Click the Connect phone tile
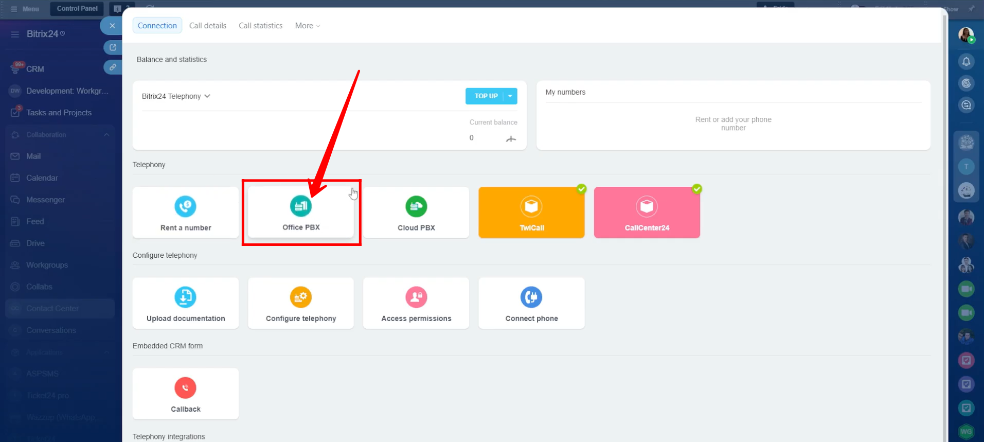This screenshot has width=984, height=442. [531, 304]
